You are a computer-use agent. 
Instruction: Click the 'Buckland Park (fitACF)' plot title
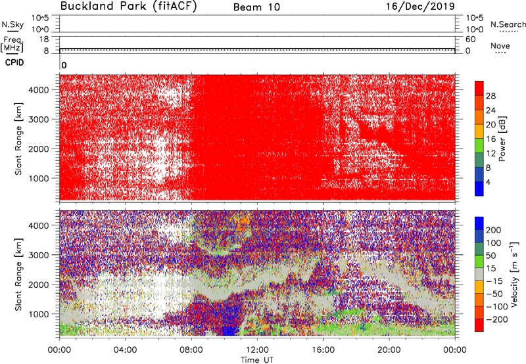128,7
